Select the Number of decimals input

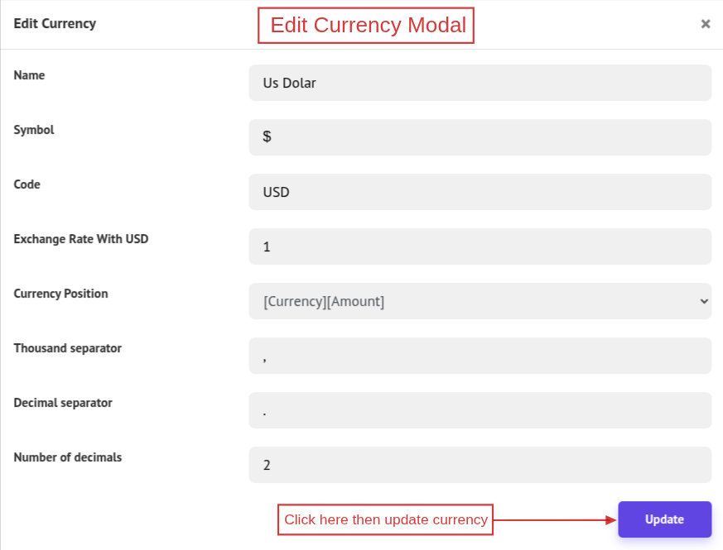click(x=480, y=465)
